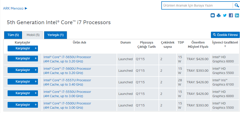The image size is (240, 113).
Task: Select TRAY: $393.00 in i7-5600U row
Action: point(198,71)
